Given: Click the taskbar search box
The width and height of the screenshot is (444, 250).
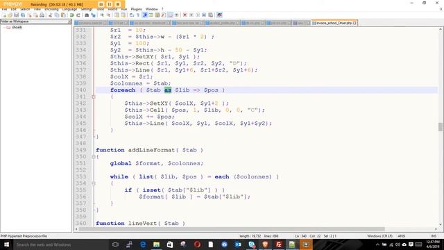Looking at the screenshot, I should point(60,244).
